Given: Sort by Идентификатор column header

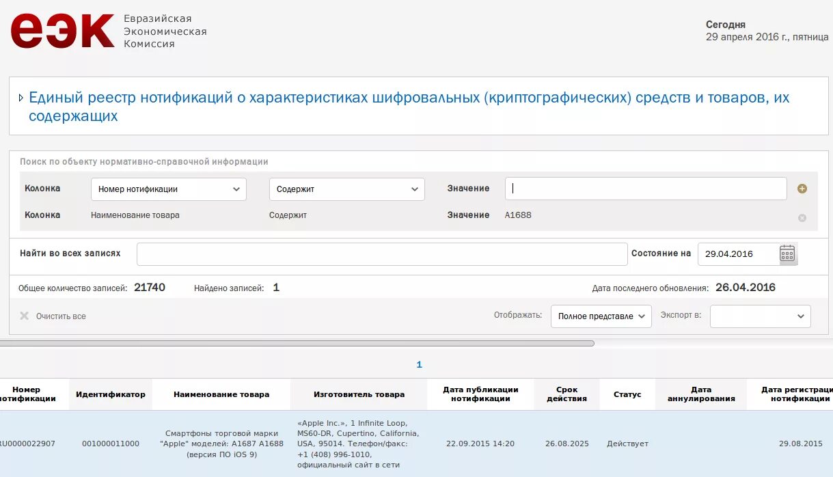Looking at the screenshot, I should [x=111, y=394].
